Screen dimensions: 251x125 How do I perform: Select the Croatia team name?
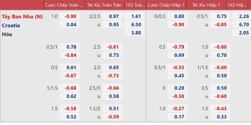click(x=12, y=25)
